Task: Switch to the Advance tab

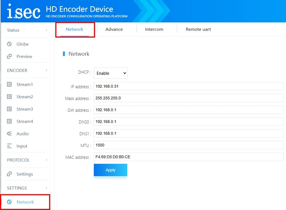Action: [x=114, y=29]
